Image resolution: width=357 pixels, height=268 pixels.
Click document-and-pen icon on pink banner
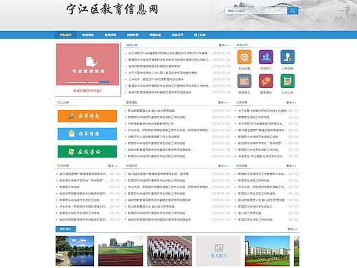[91, 62]
